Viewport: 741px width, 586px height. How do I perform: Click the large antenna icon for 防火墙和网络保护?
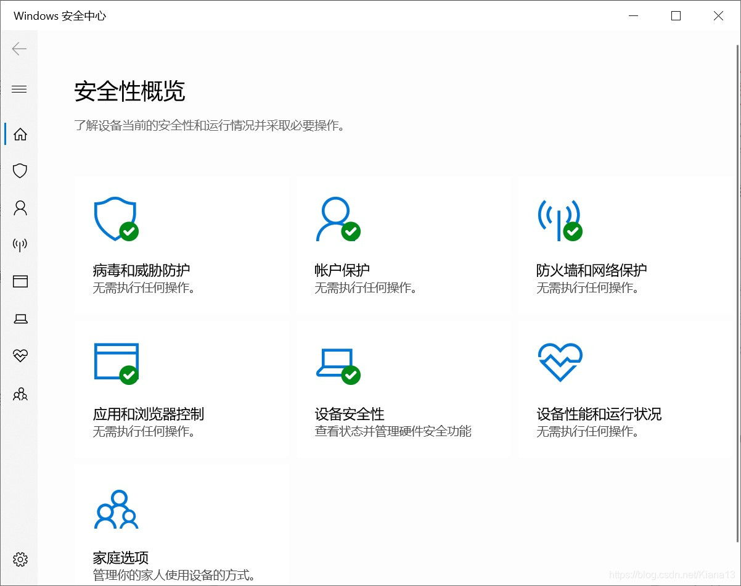[x=559, y=220]
